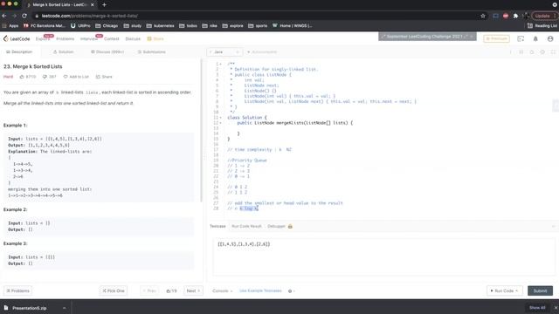Click the description panel scrollbar
Screen dimensions: 559x314
[201, 130]
